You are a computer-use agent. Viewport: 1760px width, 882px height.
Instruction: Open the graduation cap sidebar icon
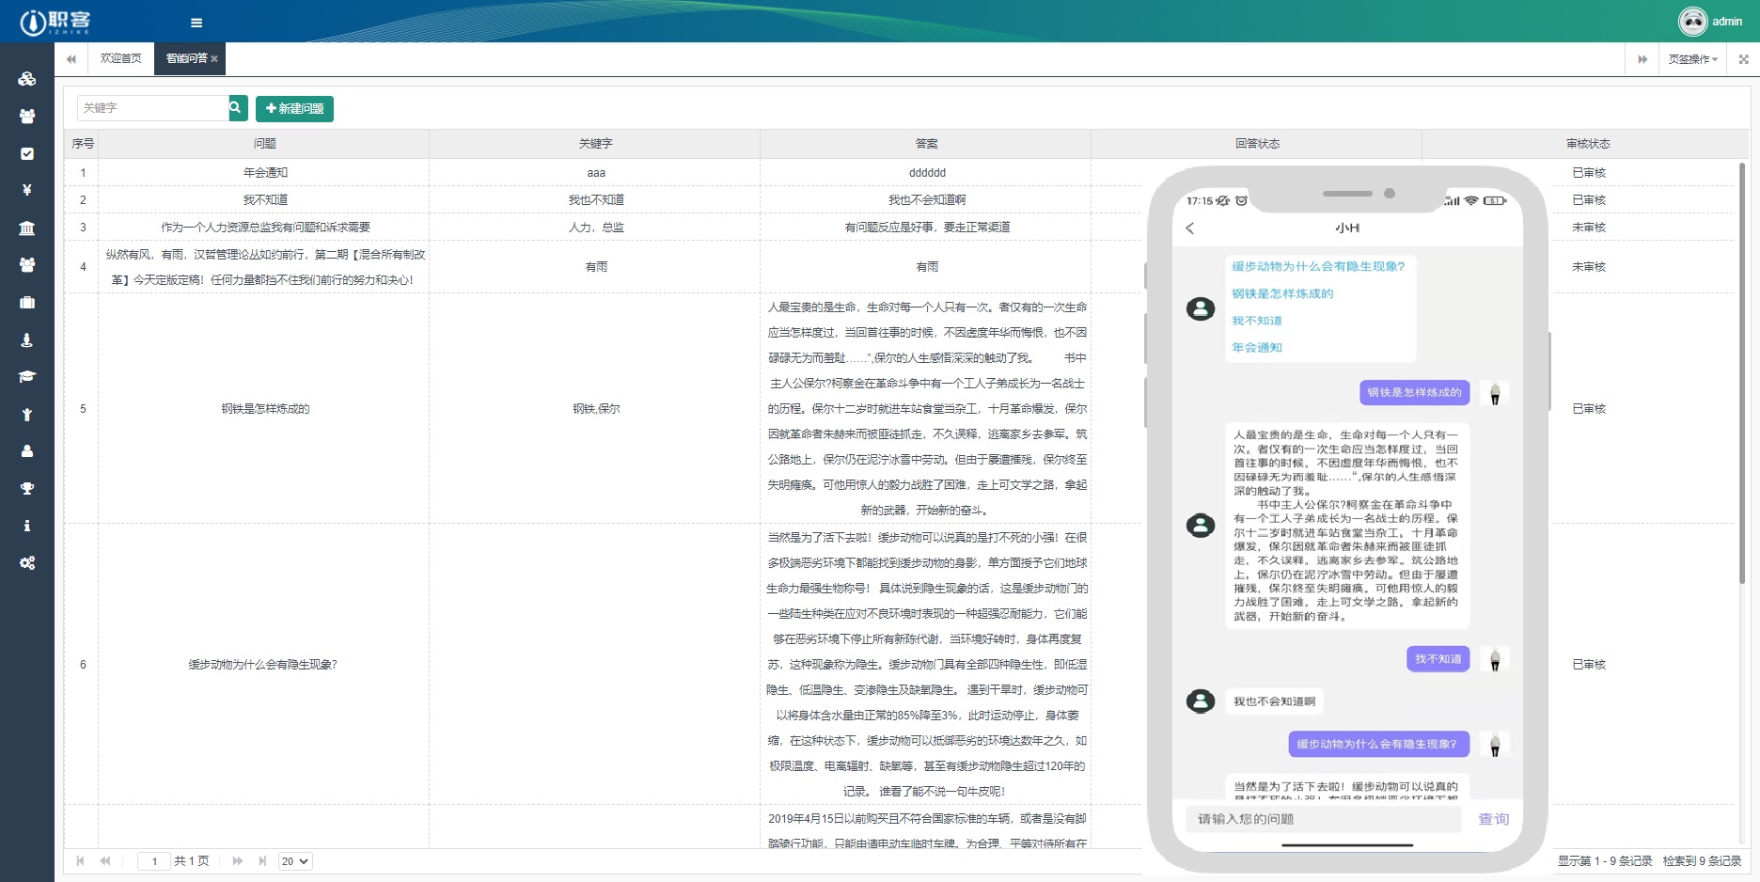coord(26,376)
